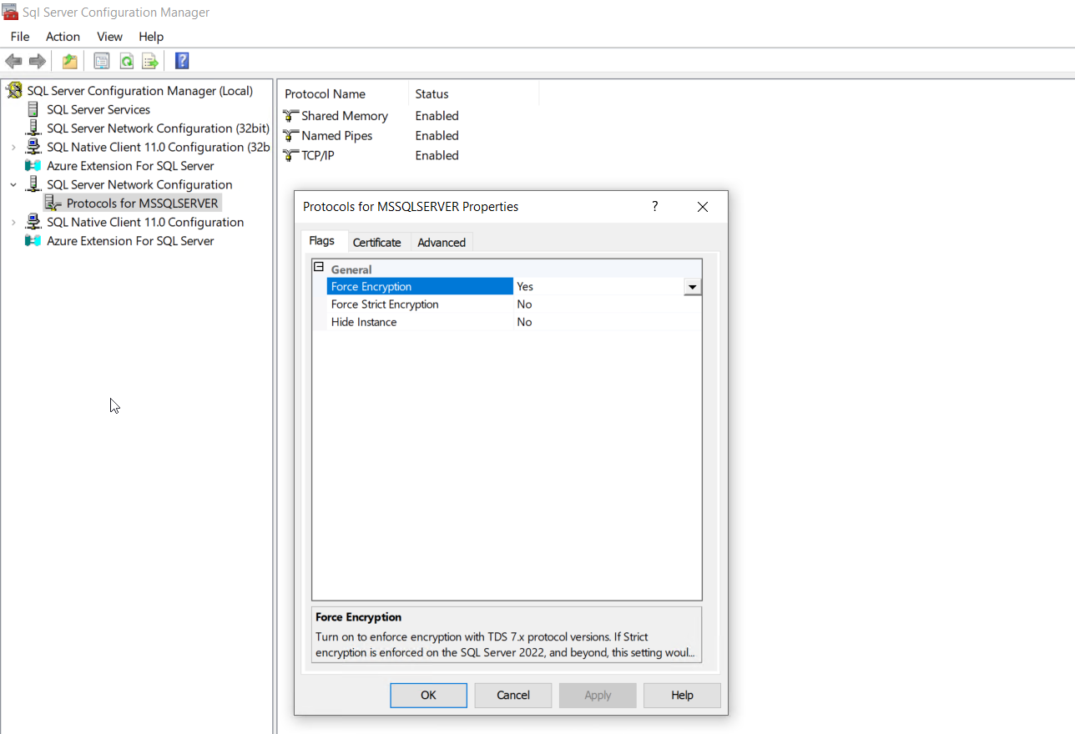
Task: Expand SQL Native Client 11.0 Configuration (32bit) node
Action: click(x=13, y=148)
